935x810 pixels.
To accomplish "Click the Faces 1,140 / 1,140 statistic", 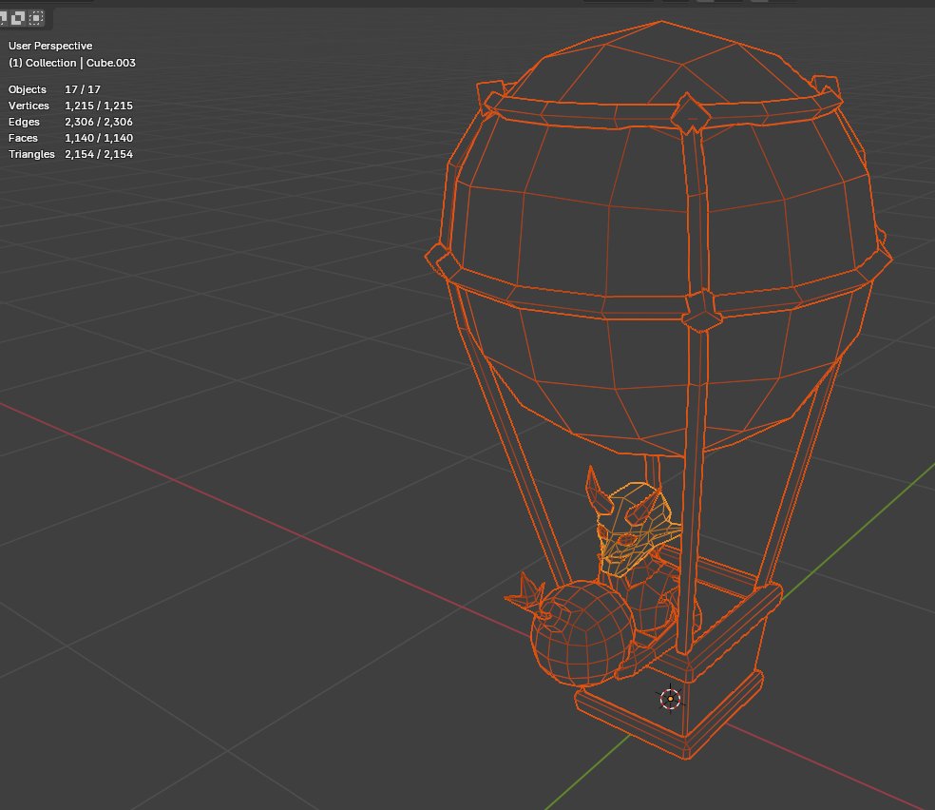I will (x=70, y=138).
